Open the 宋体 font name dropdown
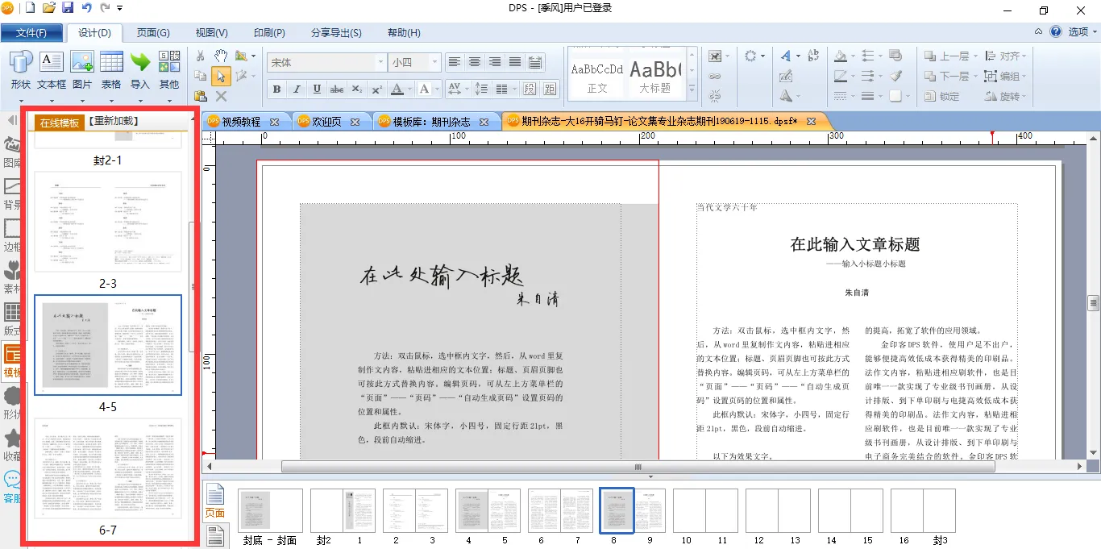 (x=380, y=62)
